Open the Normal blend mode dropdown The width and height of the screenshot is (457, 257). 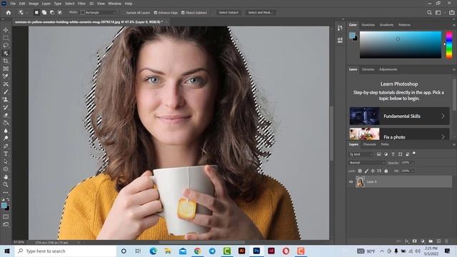tap(367, 163)
